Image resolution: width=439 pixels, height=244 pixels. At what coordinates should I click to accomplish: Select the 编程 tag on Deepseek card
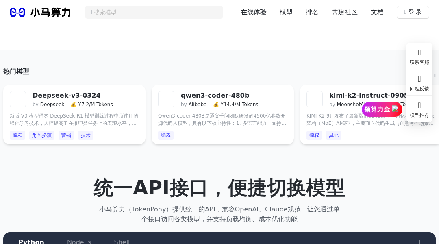click(17, 135)
